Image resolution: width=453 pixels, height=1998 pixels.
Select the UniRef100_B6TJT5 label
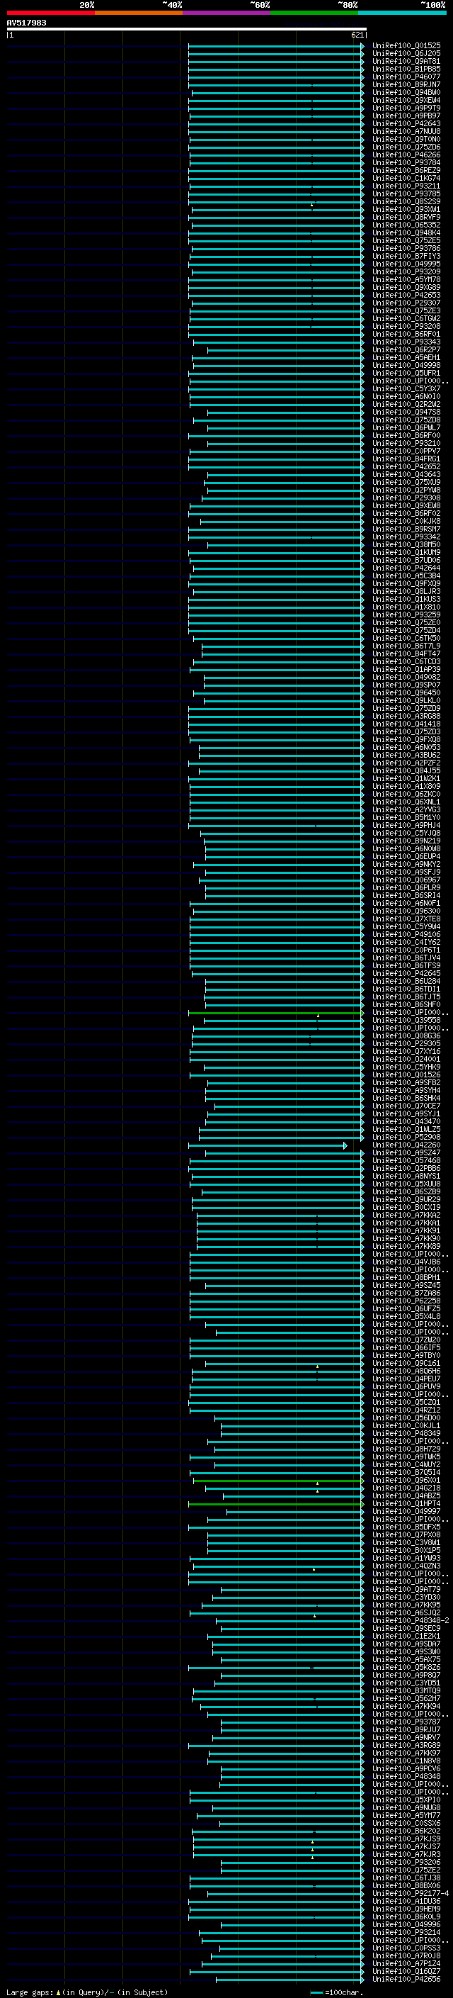tap(406, 997)
